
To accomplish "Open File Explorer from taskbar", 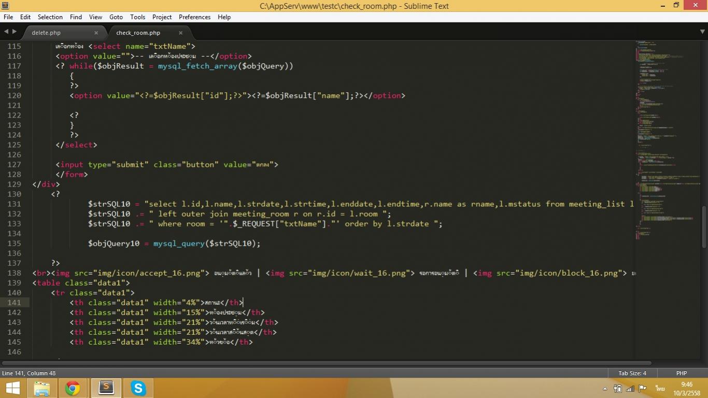I will (42, 388).
